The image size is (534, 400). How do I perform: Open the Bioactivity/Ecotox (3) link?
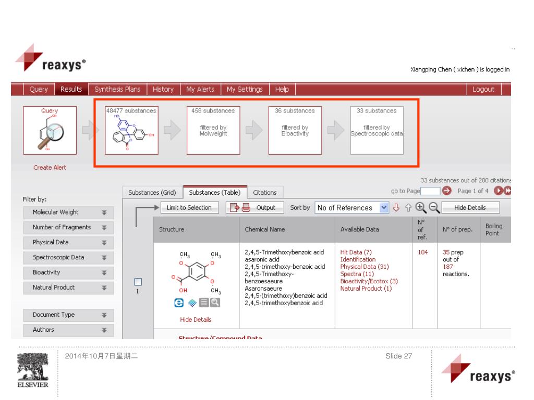(x=369, y=281)
